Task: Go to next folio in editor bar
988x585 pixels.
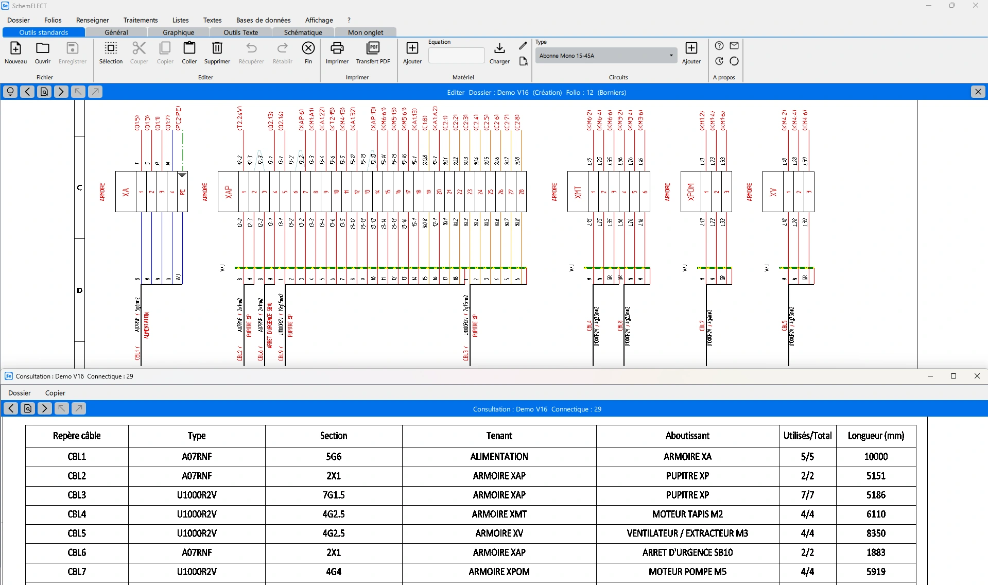Action: [61, 92]
